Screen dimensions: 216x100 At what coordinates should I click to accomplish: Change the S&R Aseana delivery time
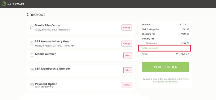[127, 43]
